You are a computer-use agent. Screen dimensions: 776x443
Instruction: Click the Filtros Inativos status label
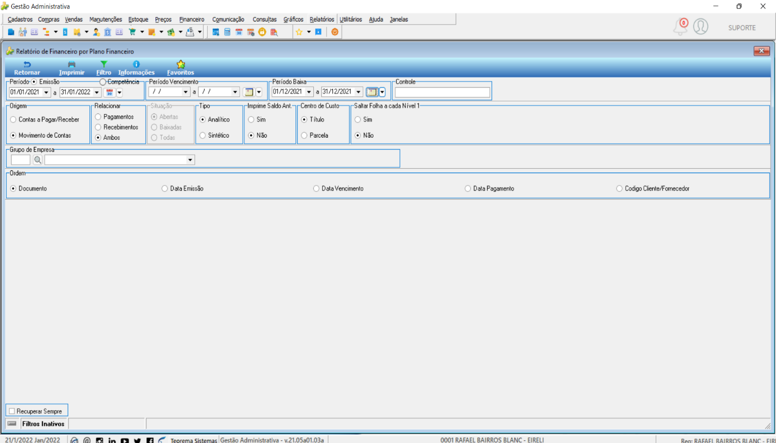(43, 424)
